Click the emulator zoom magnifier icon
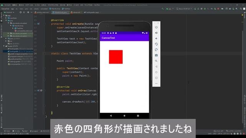246x138 pixels. pyautogui.click(x=156, y=61)
